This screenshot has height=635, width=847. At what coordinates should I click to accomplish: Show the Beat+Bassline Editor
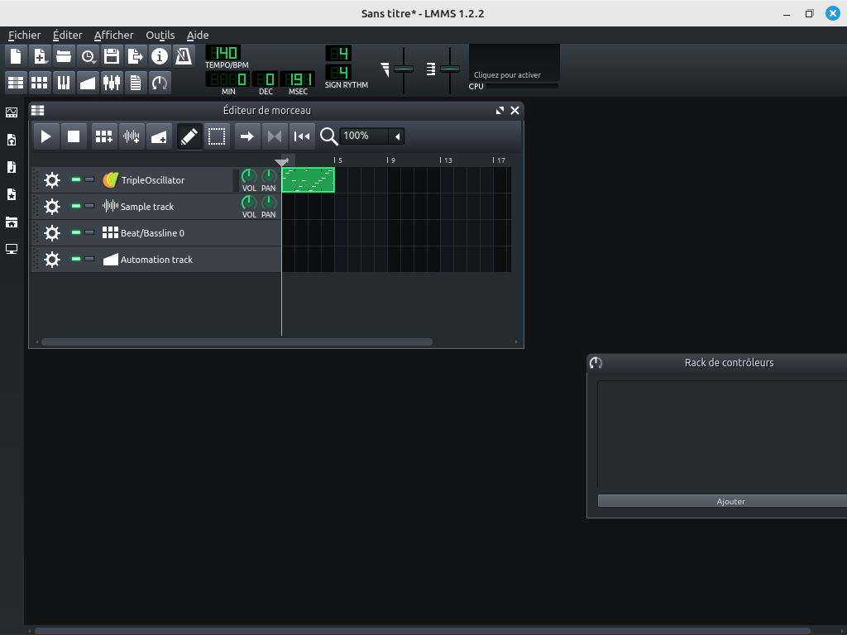click(40, 83)
